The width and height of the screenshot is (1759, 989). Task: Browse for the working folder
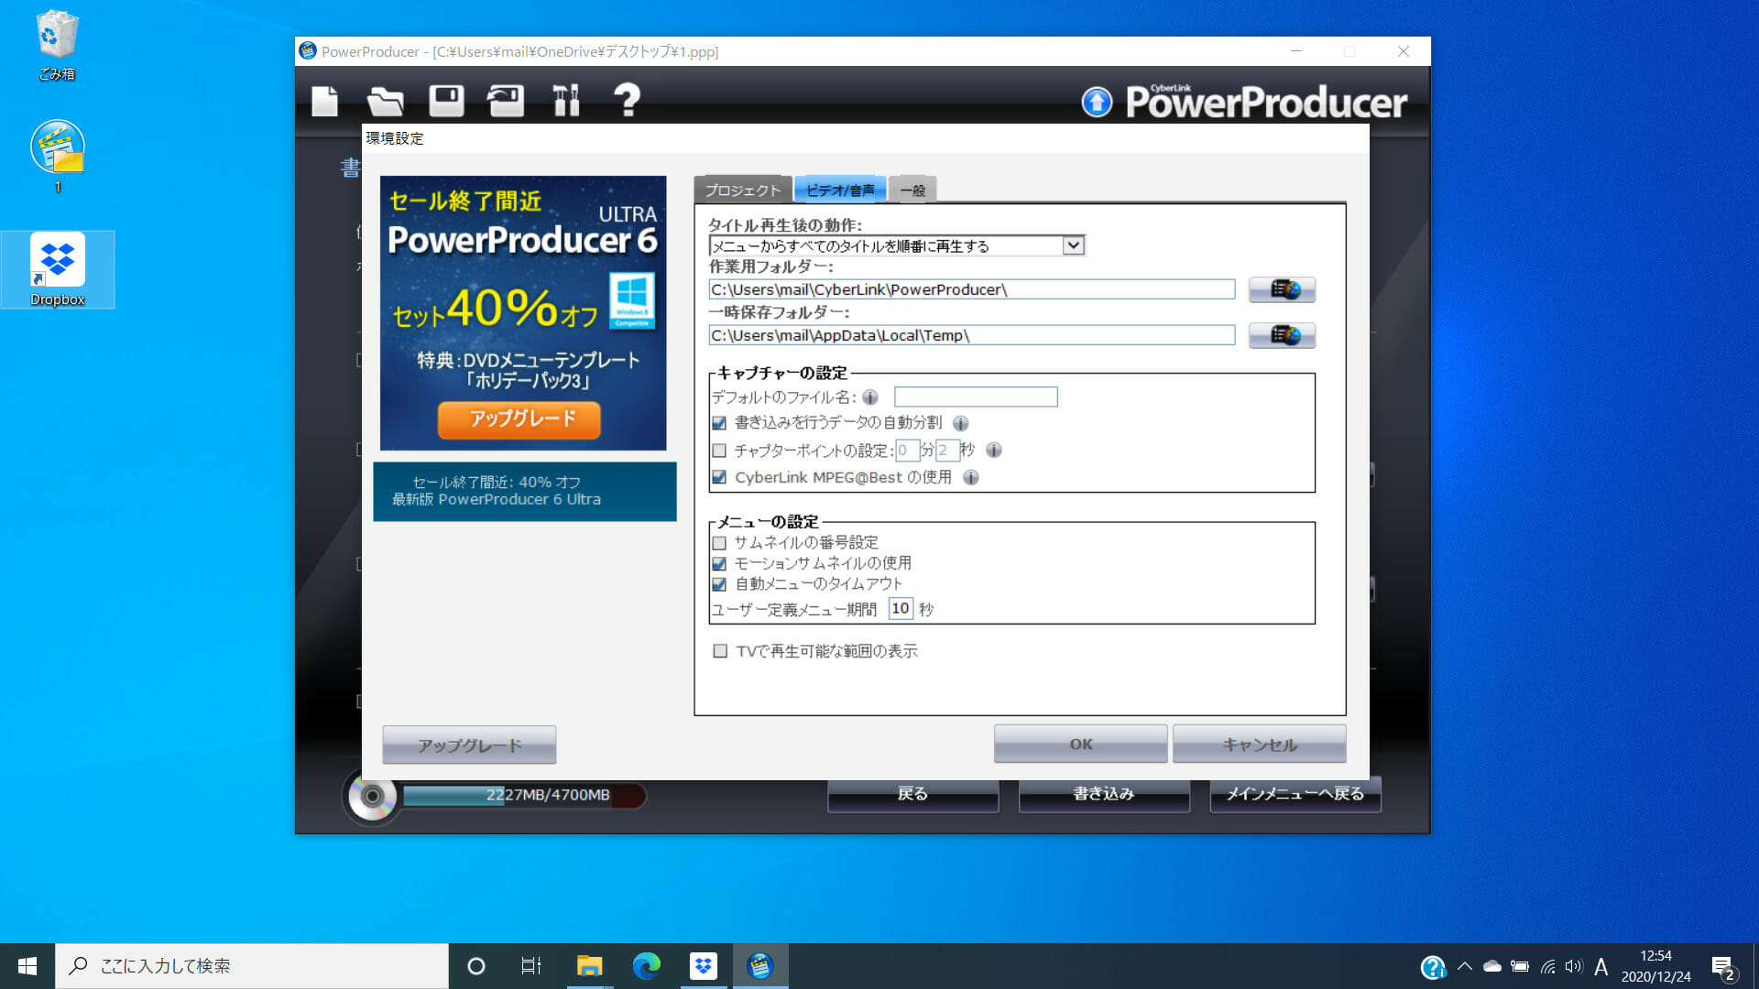tap(1282, 289)
